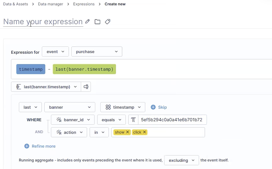This screenshot has width=272, height=169.
Task: Click the 'Name your expression' title field
Action: point(43,22)
